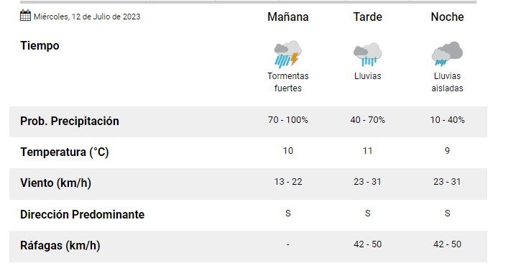
Task: Click the Tormentas fuertes storm icon
Action: click(287, 54)
